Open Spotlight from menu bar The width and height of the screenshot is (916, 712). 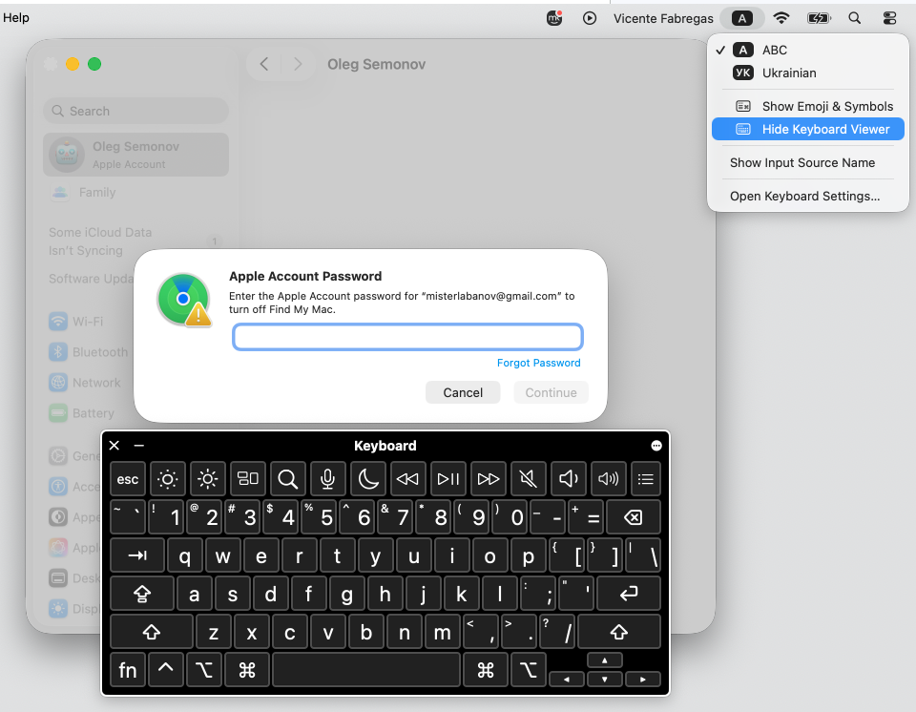(855, 18)
